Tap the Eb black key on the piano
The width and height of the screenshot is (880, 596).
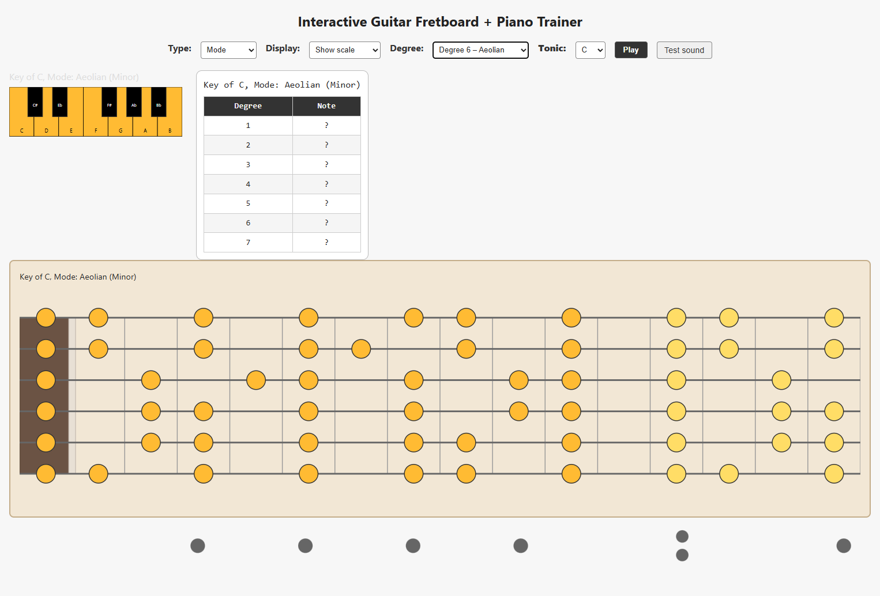[x=60, y=102]
